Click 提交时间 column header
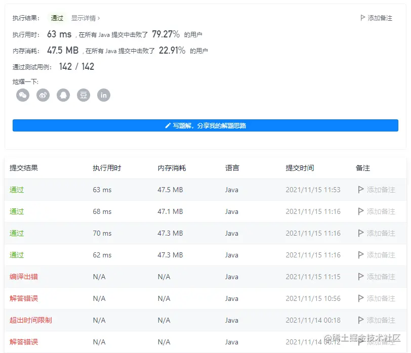411x353 pixels. [x=300, y=168]
